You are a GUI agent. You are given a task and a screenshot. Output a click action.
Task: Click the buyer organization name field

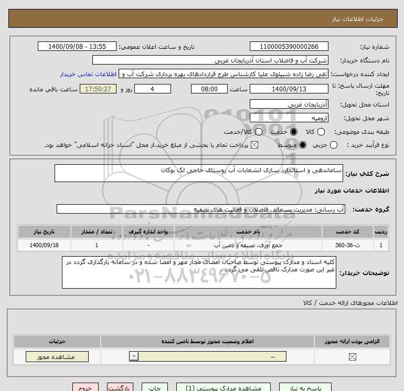[x=210, y=60]
